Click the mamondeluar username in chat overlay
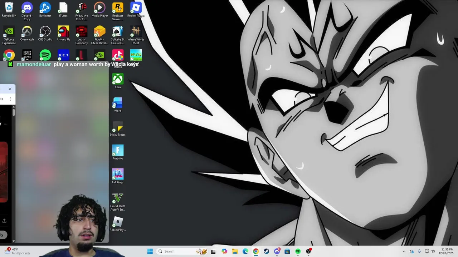The height and width of the screenshot is (257, 458). click(x=34, y=64)
